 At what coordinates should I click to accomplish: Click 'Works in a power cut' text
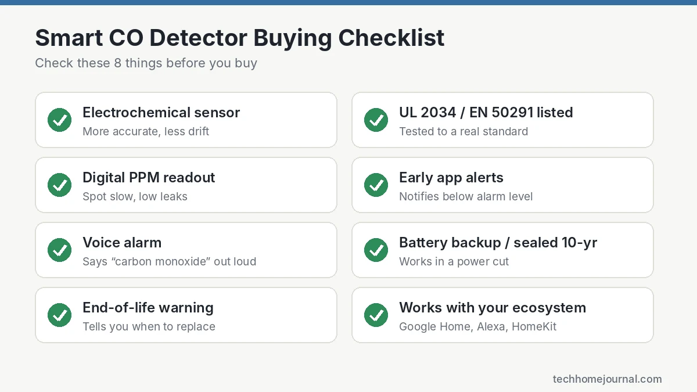point(454,261)
